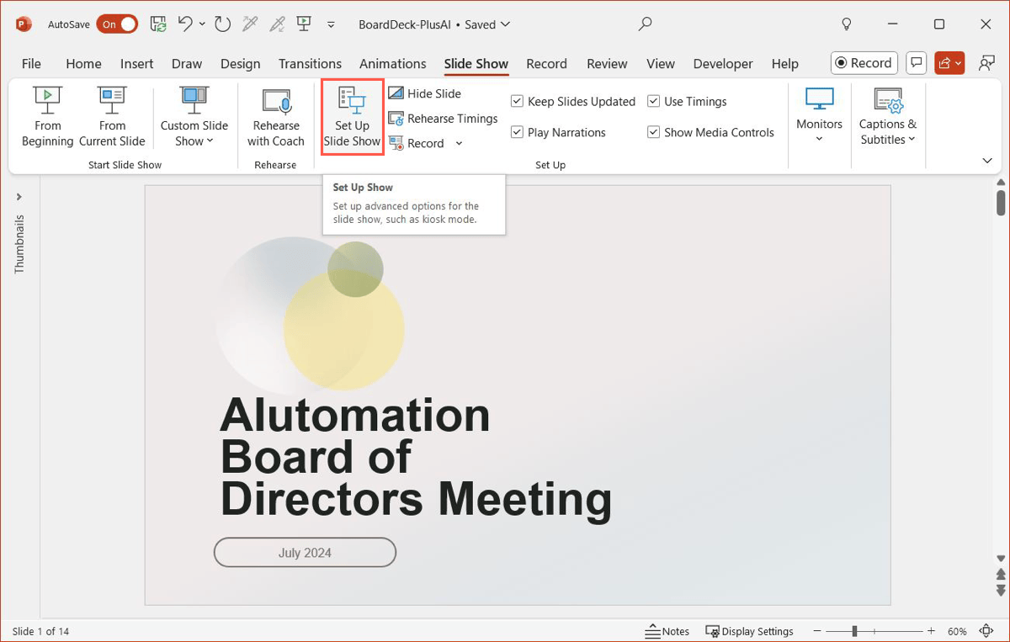The image size is (1010, 642).
Task: Click the July 2024 date box
Action: pos(305,553)
